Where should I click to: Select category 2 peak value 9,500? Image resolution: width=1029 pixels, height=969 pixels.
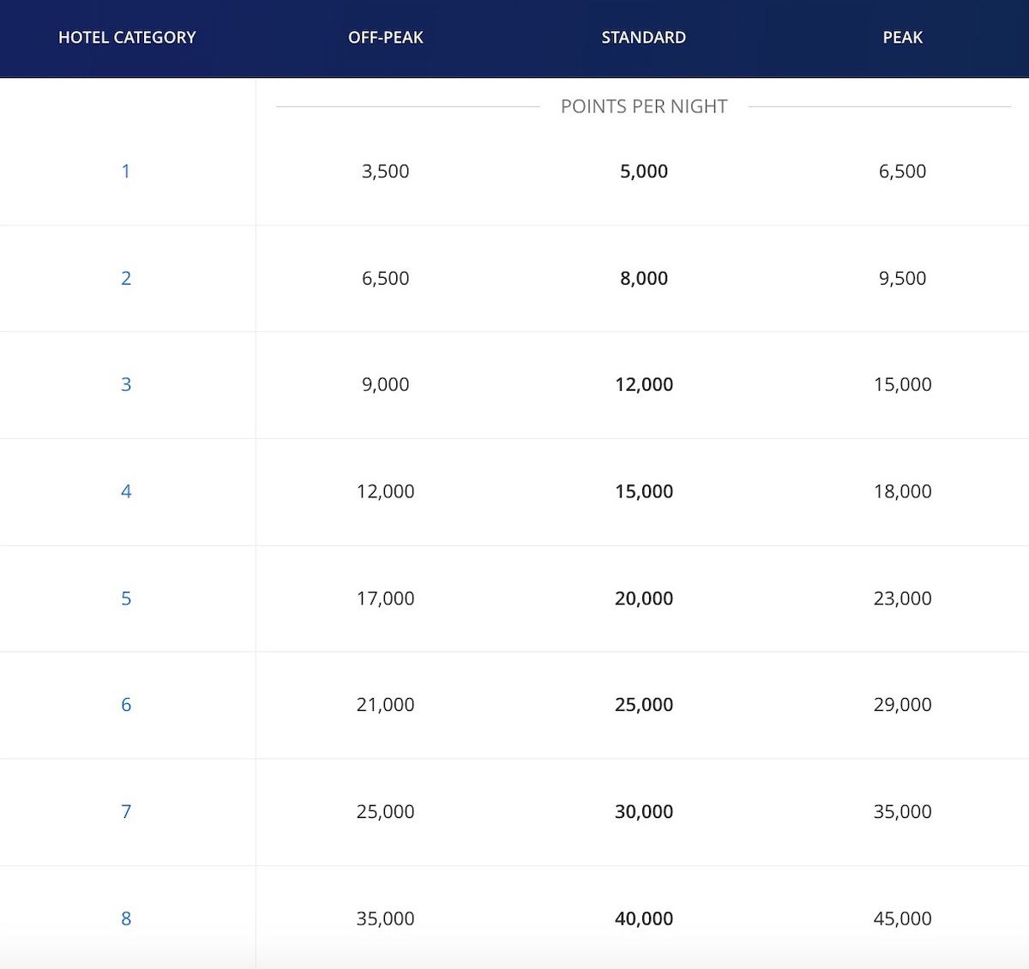903,278
